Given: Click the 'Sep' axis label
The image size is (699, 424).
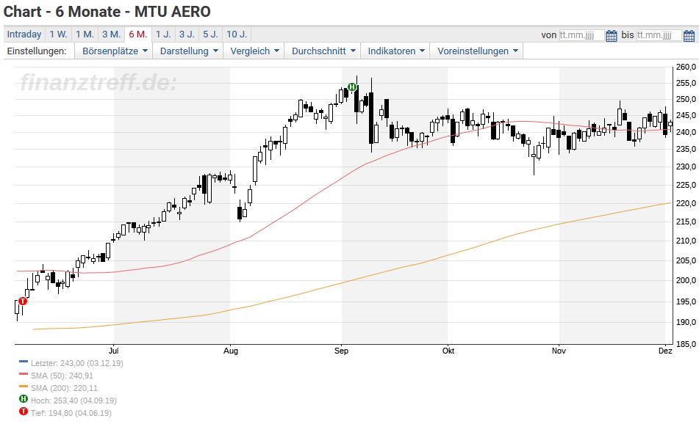Looking at the screenshot, I should 341,351.
